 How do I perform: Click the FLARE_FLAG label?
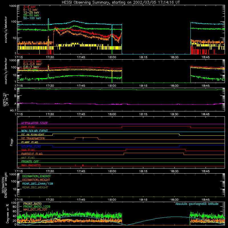(30, 142)
